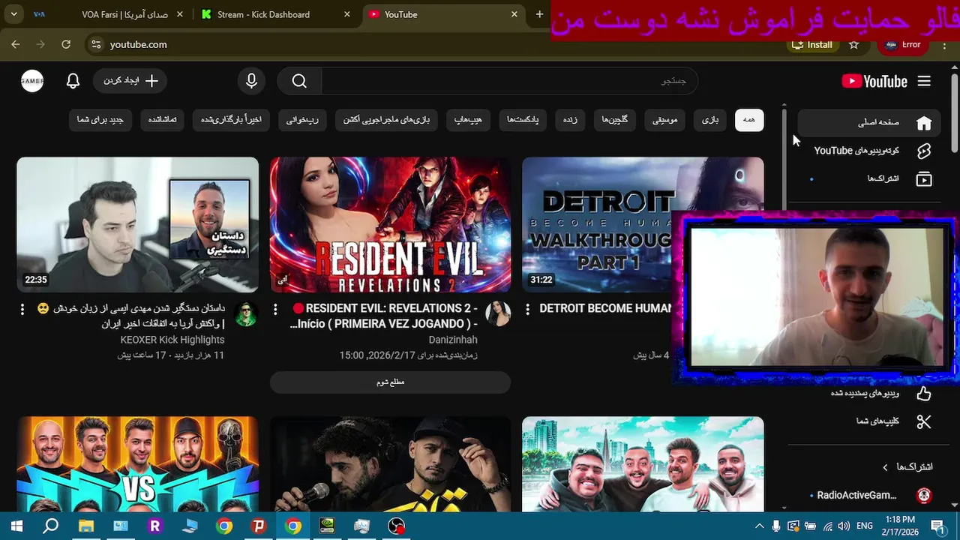Start voice search with microphone icon
960x540 pixels.
[x=251, y=81]
